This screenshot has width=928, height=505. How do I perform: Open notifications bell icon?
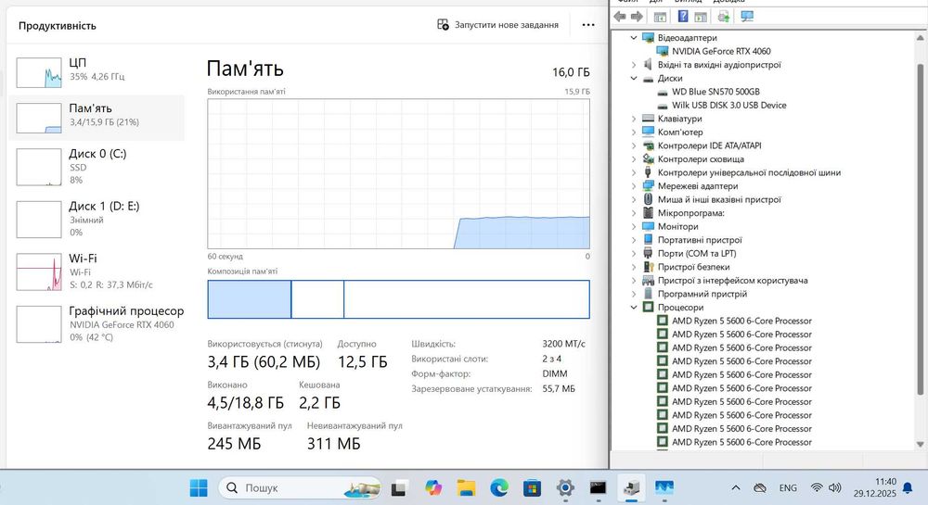[x=908, y=488]
